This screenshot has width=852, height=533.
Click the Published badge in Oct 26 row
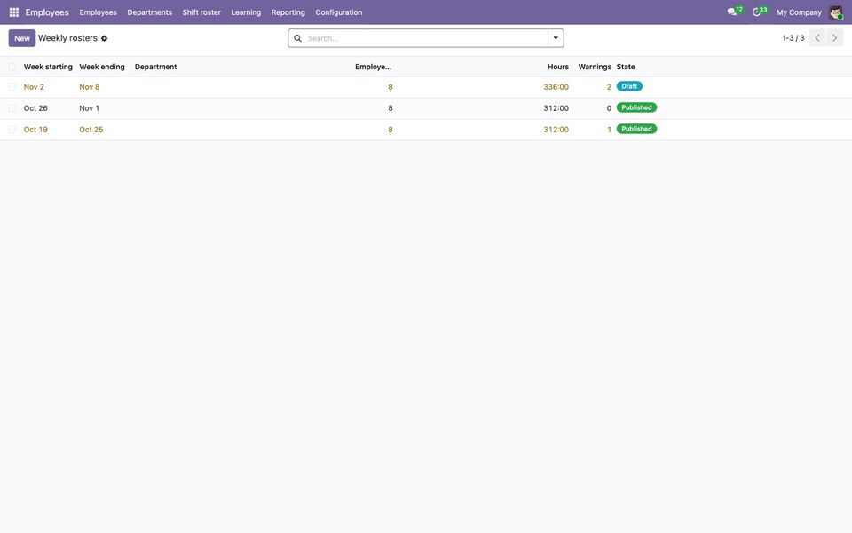(636, 107)
